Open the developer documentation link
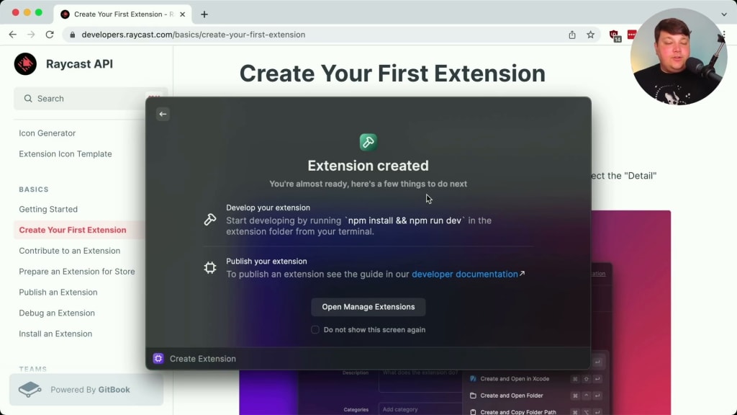 tap(464, 274)
